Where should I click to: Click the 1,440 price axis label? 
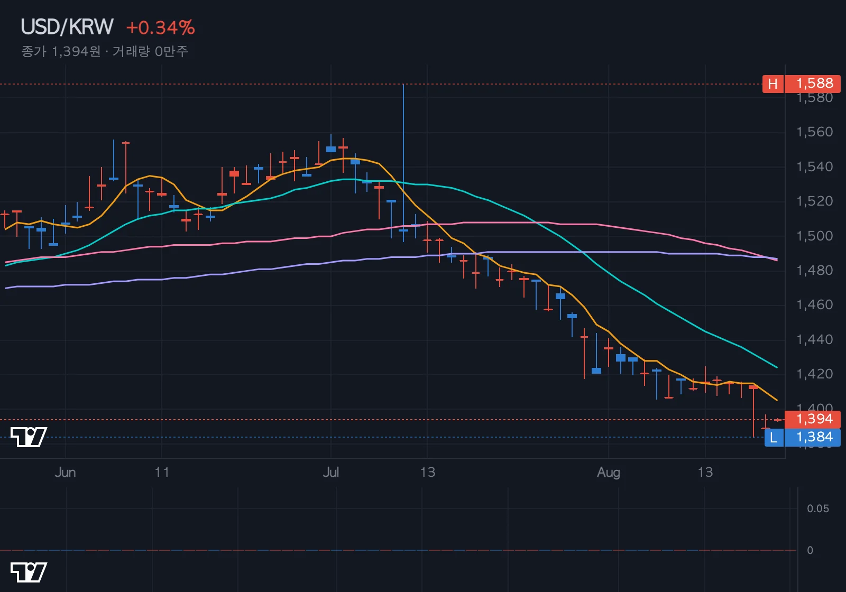[x=814, y=339]
